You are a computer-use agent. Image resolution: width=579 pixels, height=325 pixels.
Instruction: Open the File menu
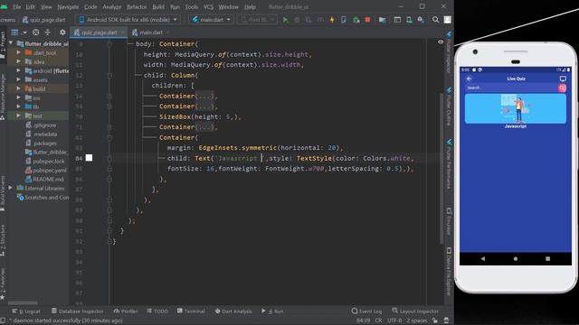click(x=16, y=6)
